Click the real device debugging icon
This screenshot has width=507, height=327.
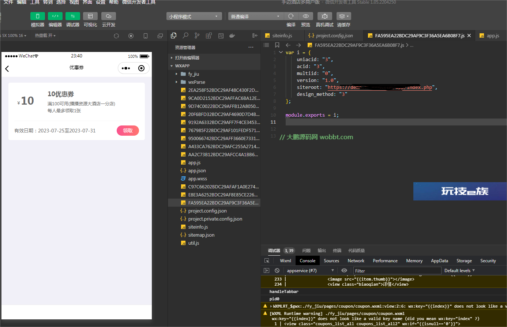pos(324,16)
